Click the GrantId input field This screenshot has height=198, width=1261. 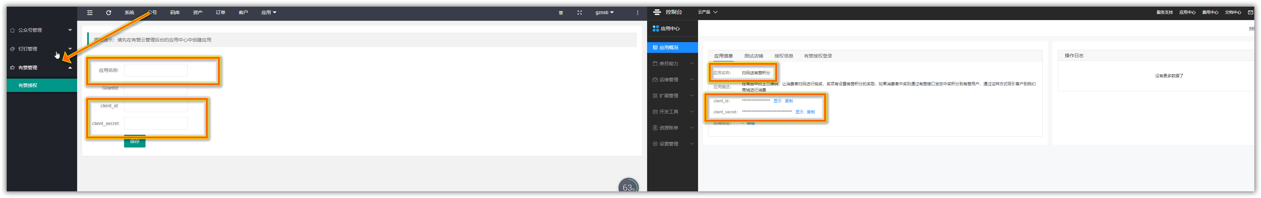[156, 89]
